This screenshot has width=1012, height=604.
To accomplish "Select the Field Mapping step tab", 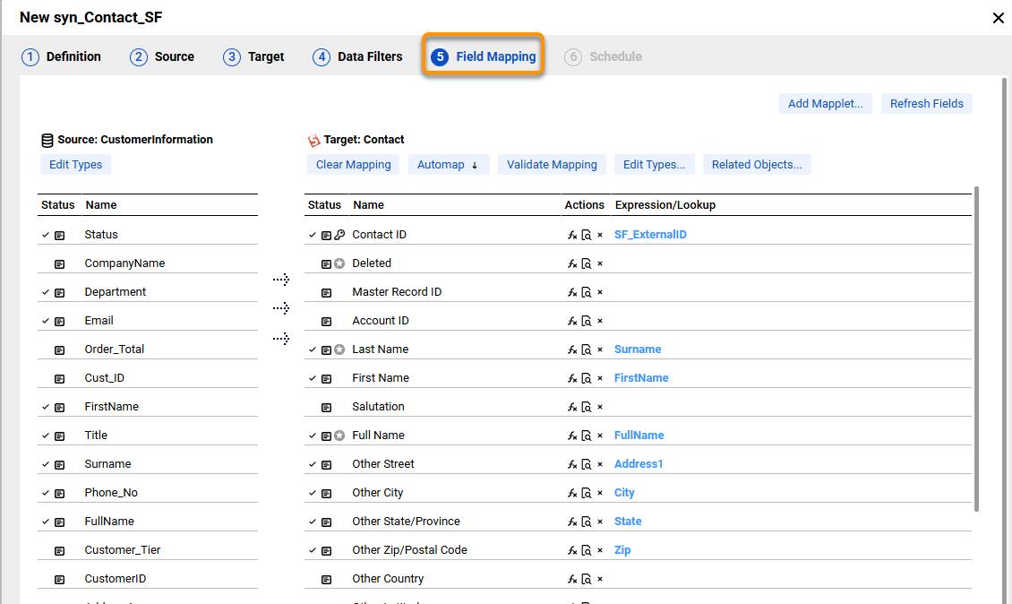I will tap(484, 56).
